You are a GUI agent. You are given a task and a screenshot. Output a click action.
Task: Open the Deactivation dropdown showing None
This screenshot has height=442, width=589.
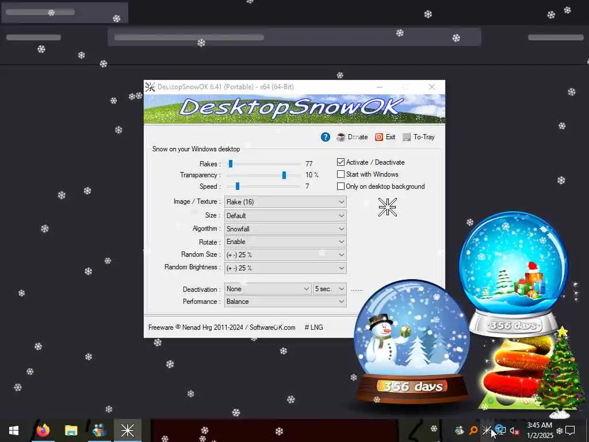(x=268, y=289)
